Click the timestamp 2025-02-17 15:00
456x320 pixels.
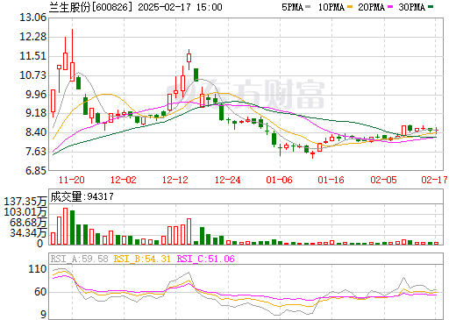pos(180,7)
